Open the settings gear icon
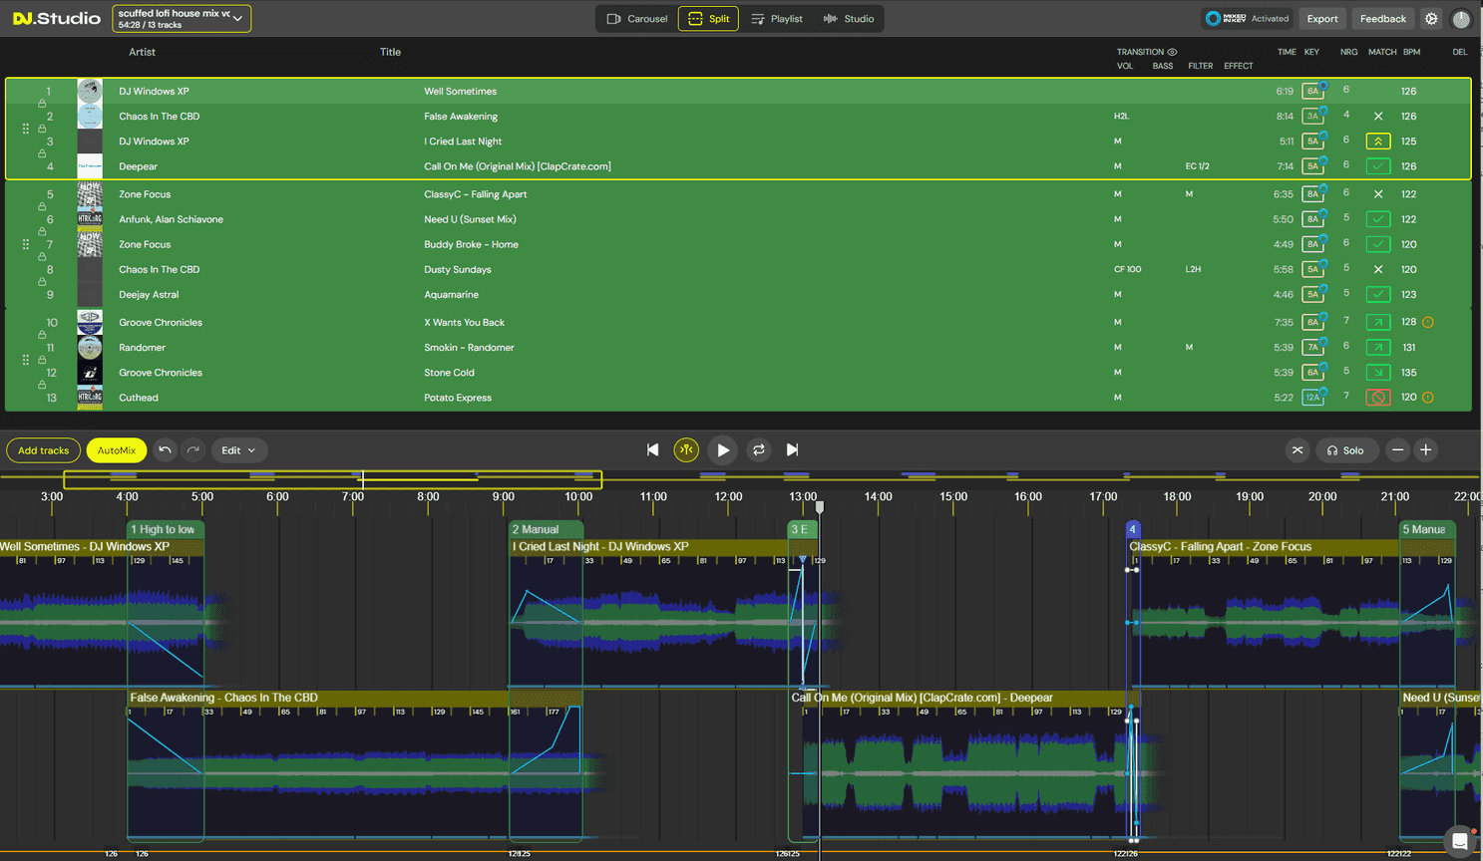The image size is (1483, 861). tap(1431, 19)
